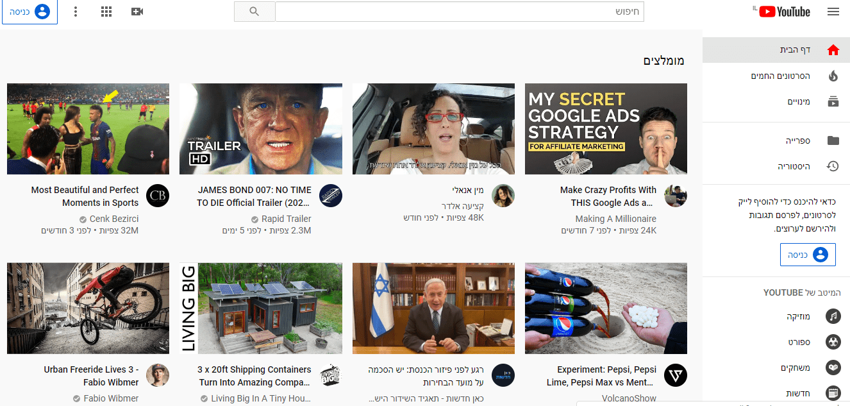850x406 pixels.
Task: Open video title מין אנאלי
Action: click(468, 190)
